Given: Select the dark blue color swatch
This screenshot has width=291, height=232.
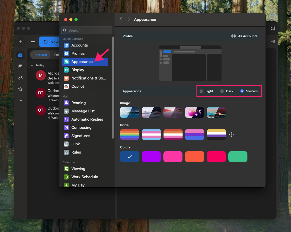Looking at the screenshot, I should coord(130,157).
